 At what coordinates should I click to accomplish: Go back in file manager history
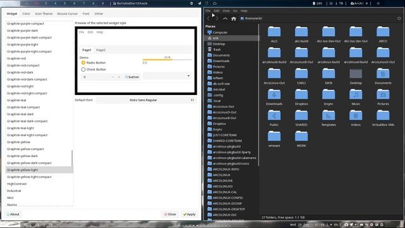208,18
